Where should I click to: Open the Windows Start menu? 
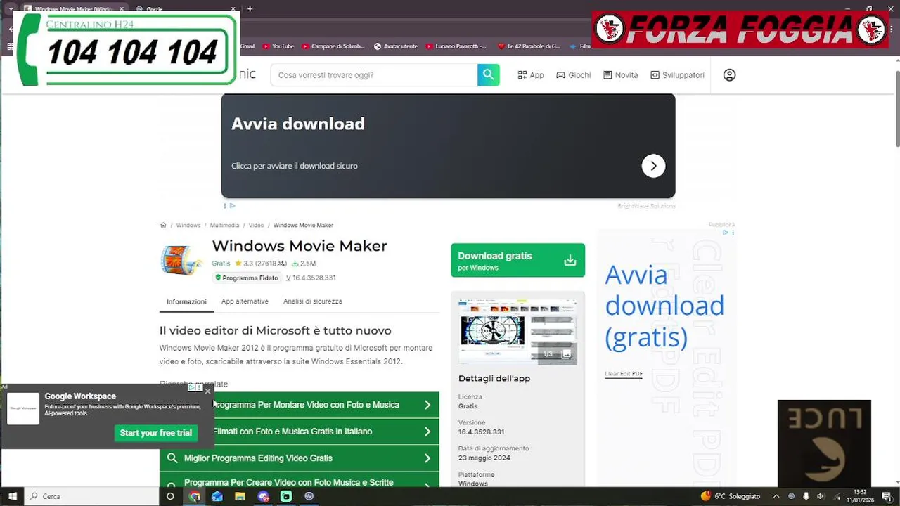(x=12, y=496)
